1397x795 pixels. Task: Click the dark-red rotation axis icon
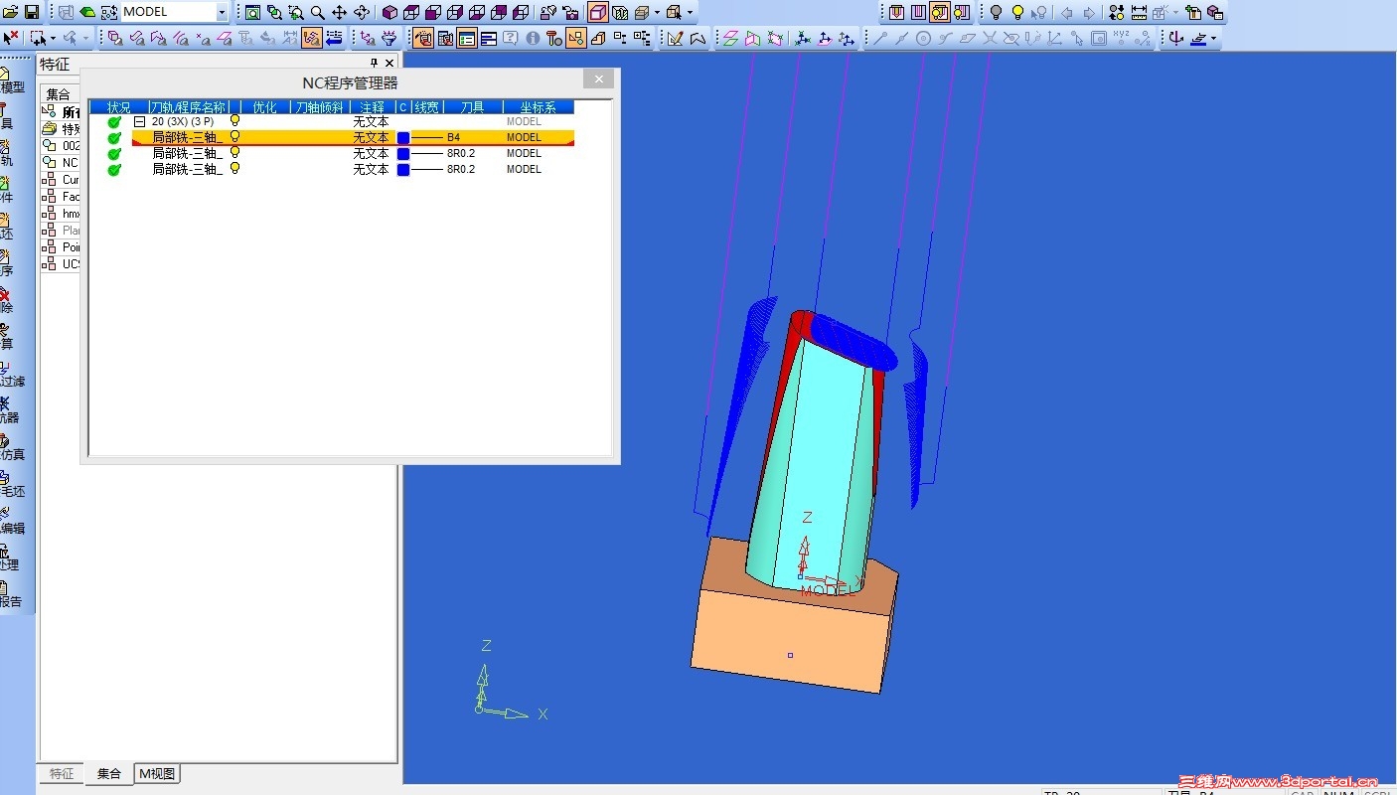1175,39
